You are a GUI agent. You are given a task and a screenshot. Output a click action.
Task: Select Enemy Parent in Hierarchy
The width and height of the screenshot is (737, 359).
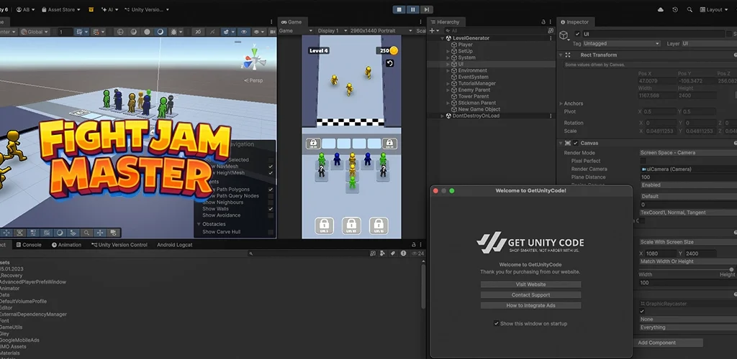474,90
